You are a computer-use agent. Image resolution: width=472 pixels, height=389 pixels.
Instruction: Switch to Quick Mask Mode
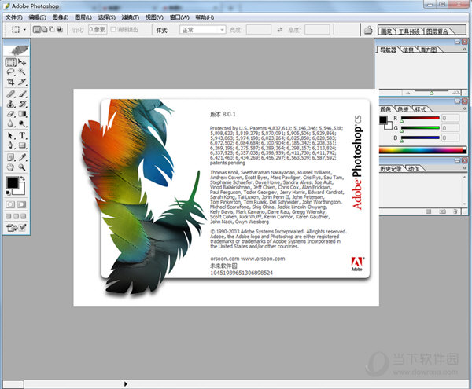[21, 205]
